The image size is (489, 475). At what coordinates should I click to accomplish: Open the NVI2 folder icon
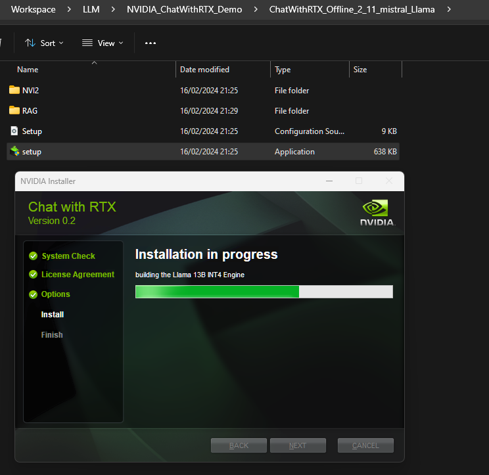point(14,90)
